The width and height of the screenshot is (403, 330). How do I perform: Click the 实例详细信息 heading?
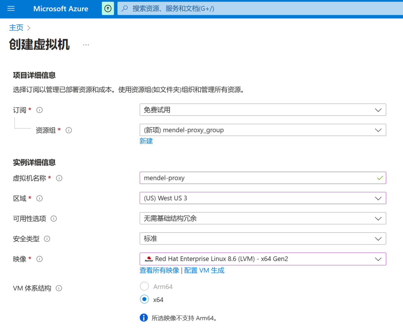34,162
